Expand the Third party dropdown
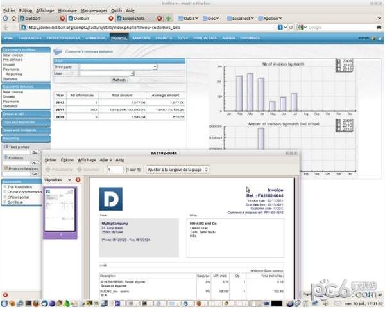This screenshot has width=385, height=309. click(155, 67)
